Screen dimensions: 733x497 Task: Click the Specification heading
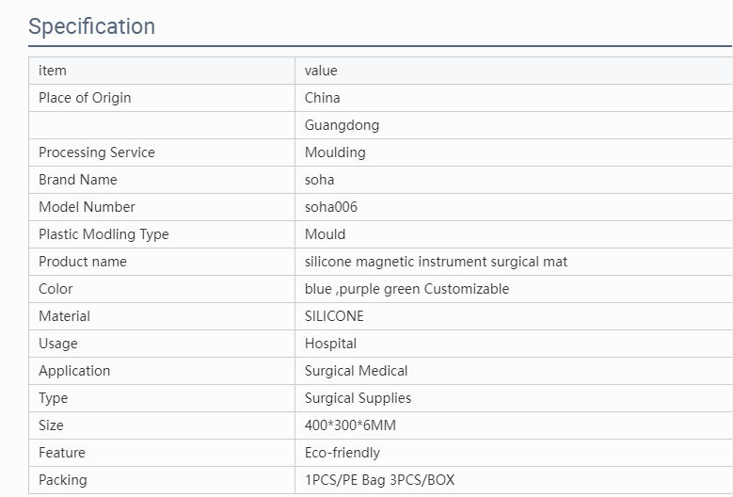point(91,26)
